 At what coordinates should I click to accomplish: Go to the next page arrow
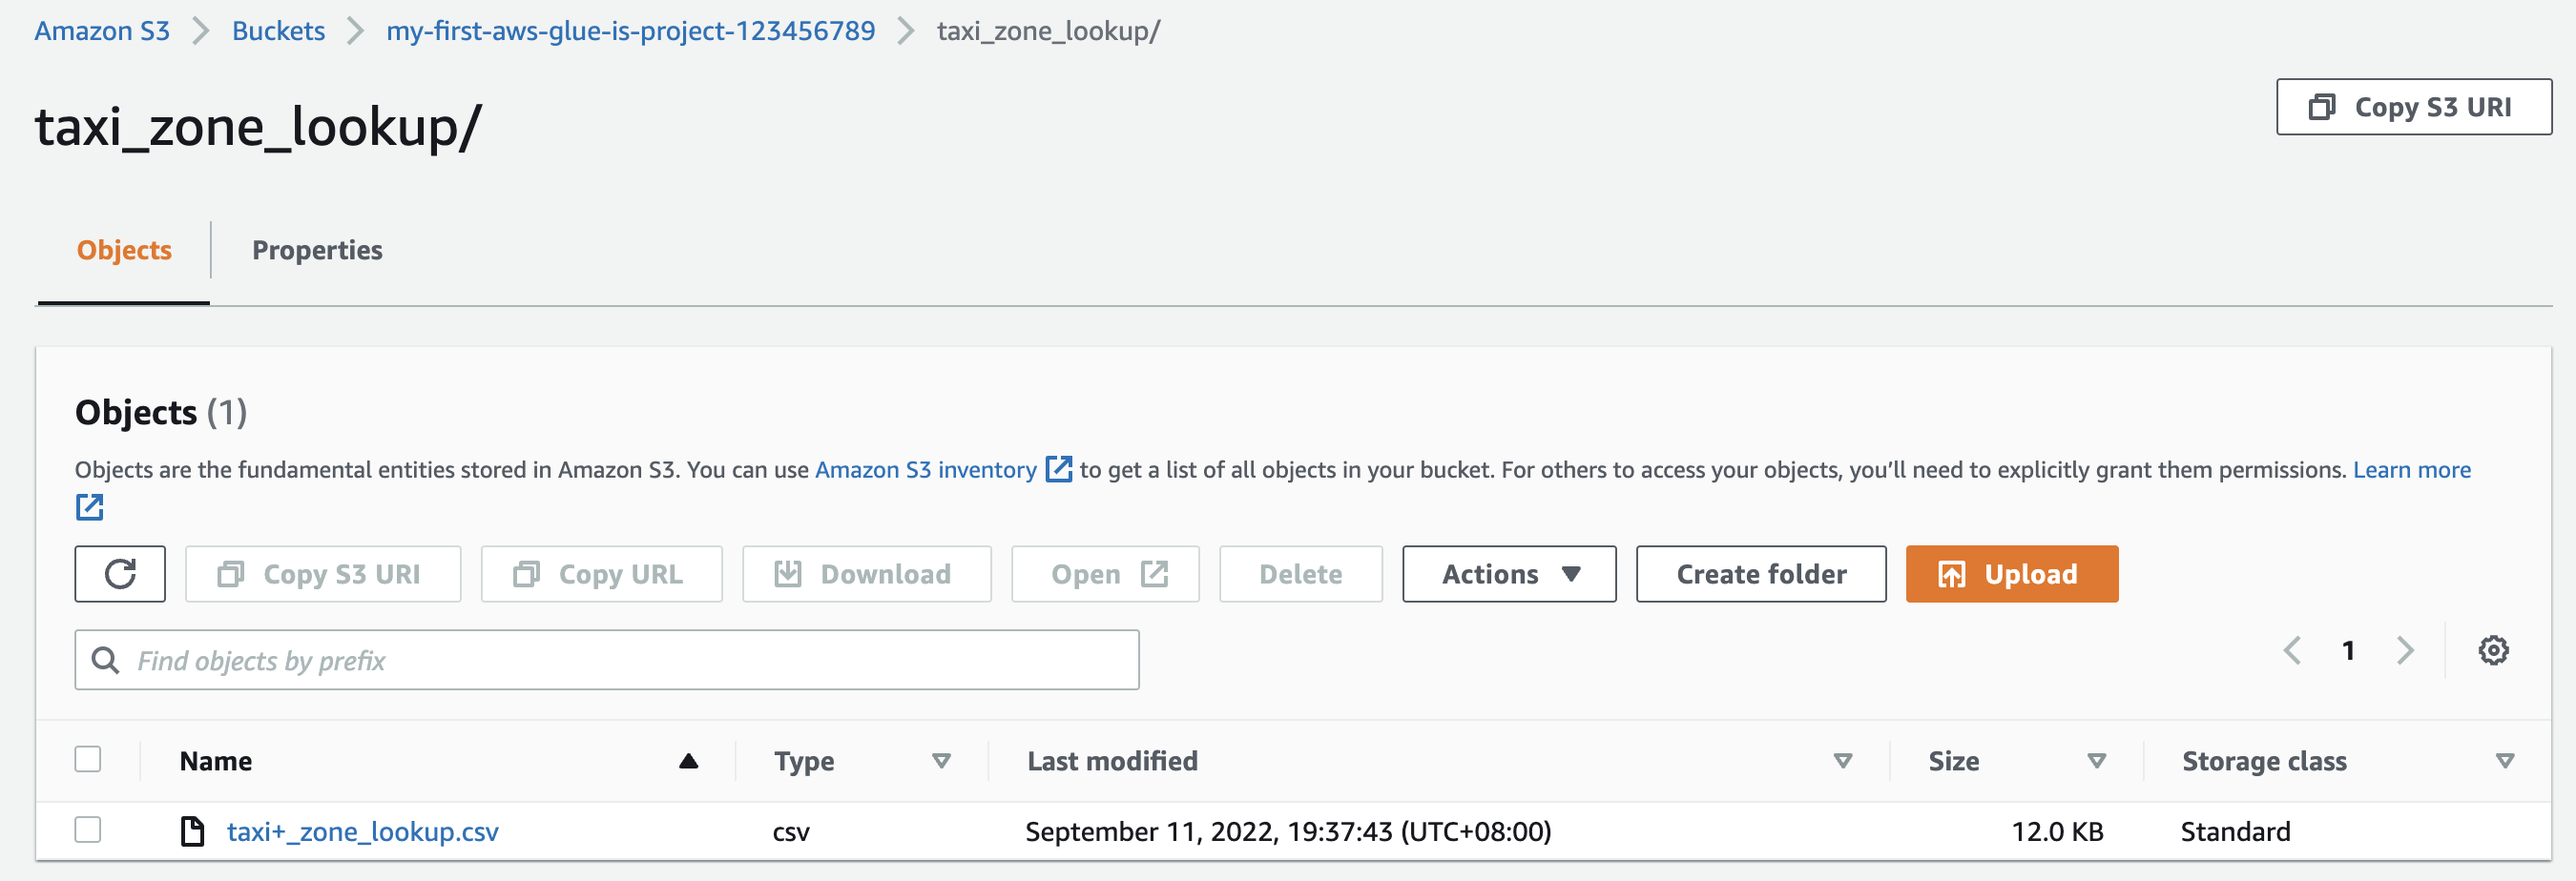click(x=2405, y=650)
